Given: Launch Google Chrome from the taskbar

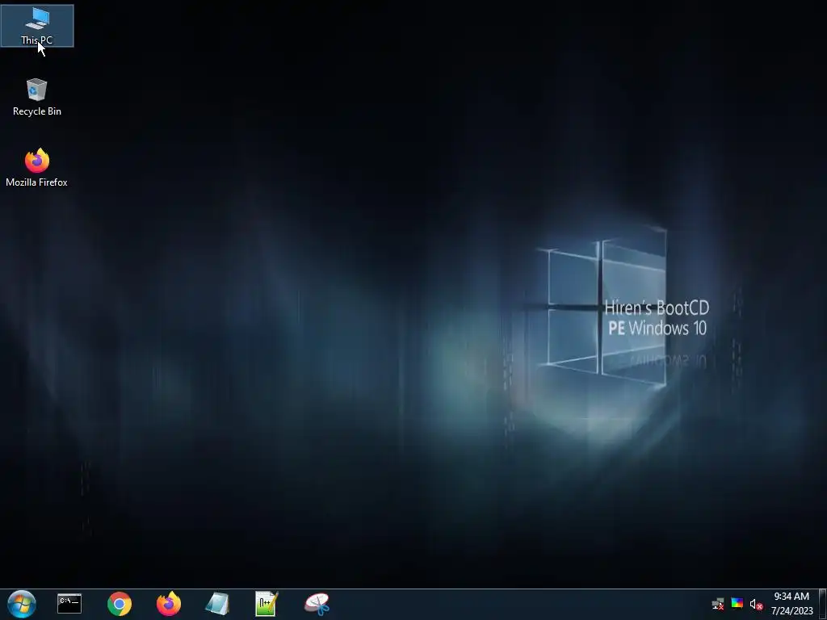Looking at the screenshot, I should [x=120, y=604].
